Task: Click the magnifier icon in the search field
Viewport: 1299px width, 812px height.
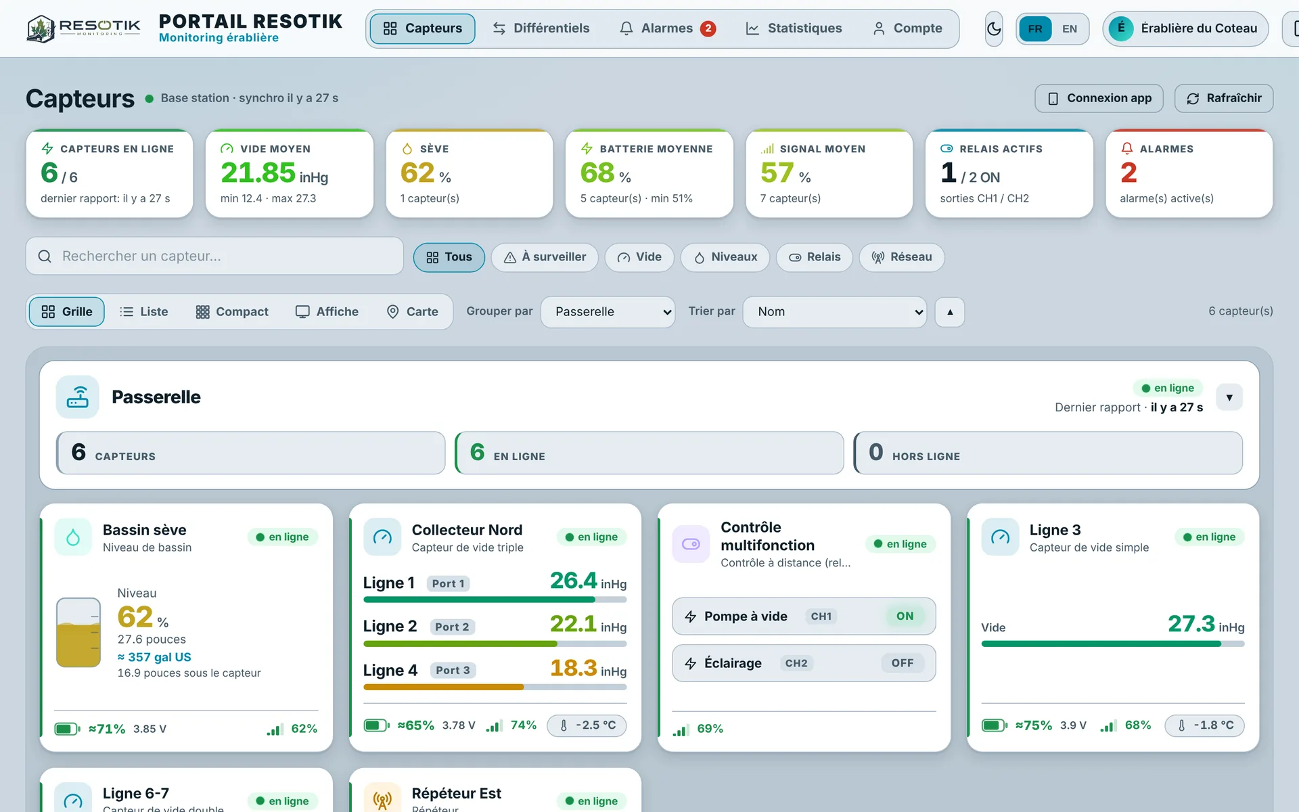Action: pyautogui.click(x=45, y=256)
